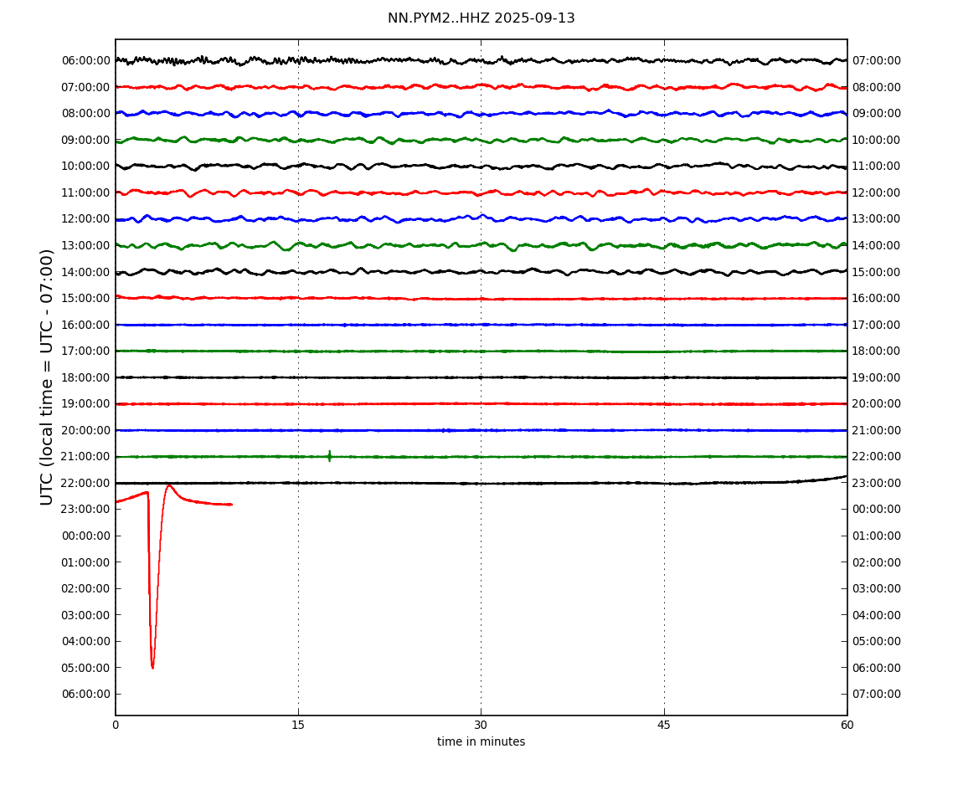This screenshot has width=963, height=795.
Task: Click the right-side 22:00:00 end-time label
Action: [877, 457]
